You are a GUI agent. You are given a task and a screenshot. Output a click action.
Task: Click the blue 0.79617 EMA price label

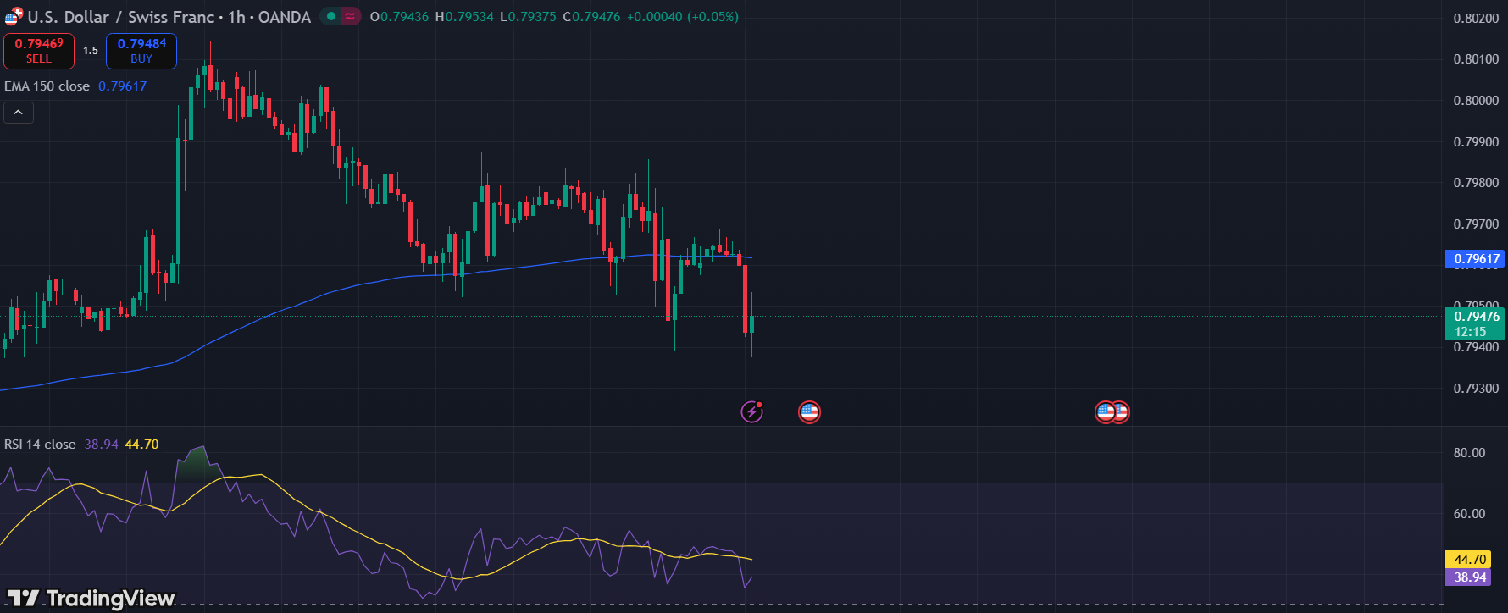1476,259
